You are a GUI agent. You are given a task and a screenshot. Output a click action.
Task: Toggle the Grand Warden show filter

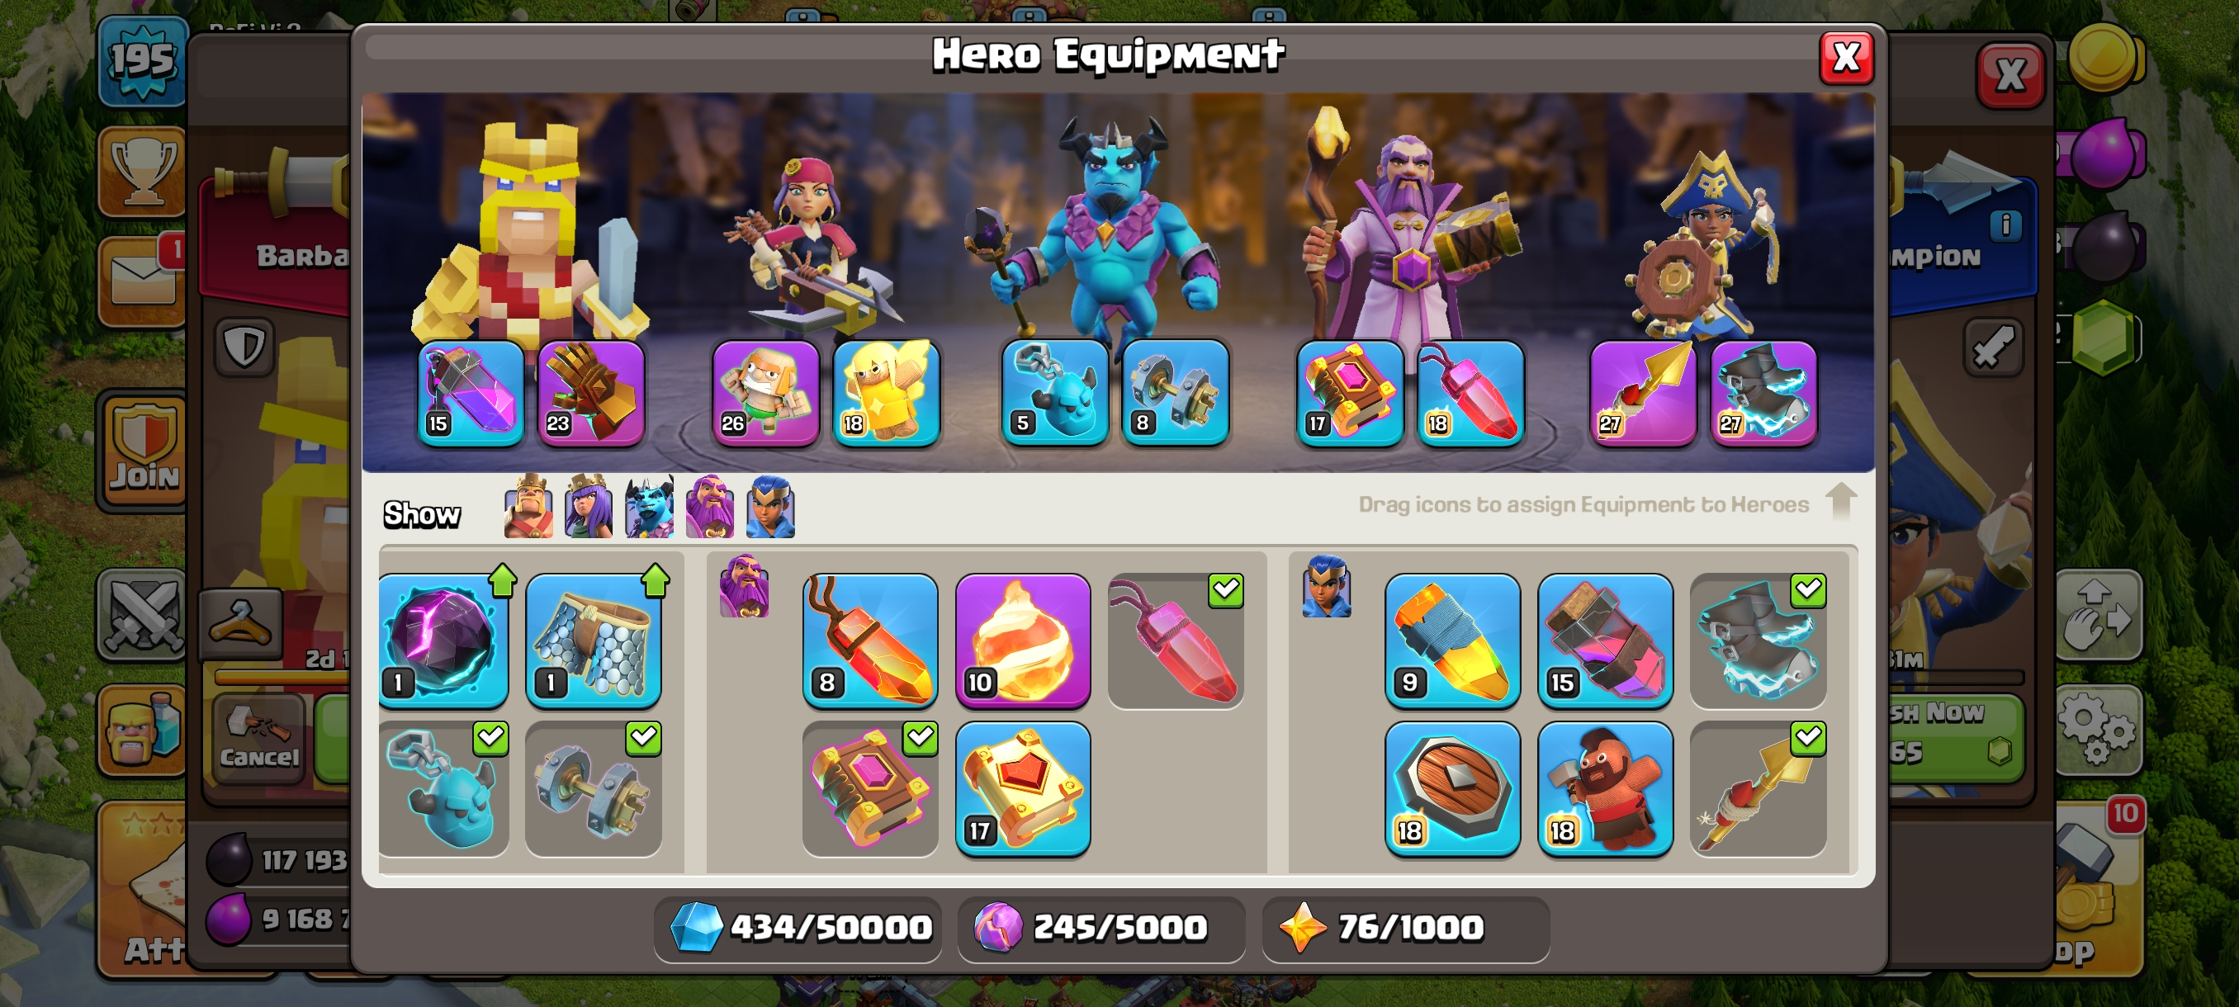[x=710, y=507]
